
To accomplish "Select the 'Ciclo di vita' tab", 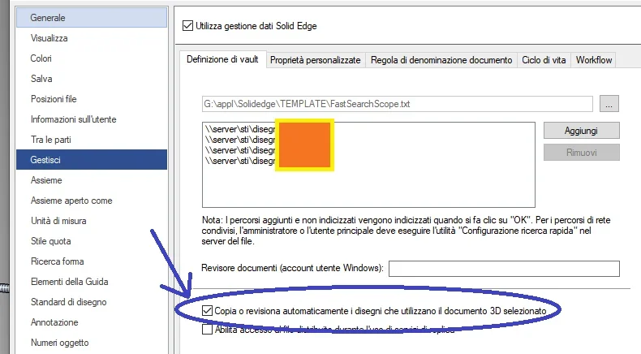I will (544, 60).
